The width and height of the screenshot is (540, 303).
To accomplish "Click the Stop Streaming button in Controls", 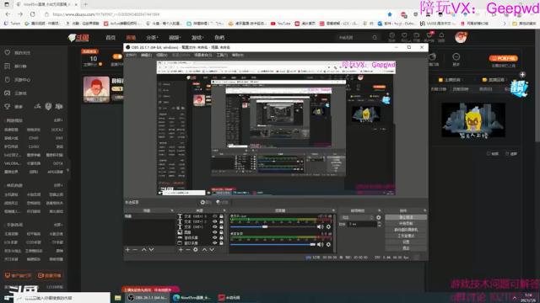I will click(406, 217).
